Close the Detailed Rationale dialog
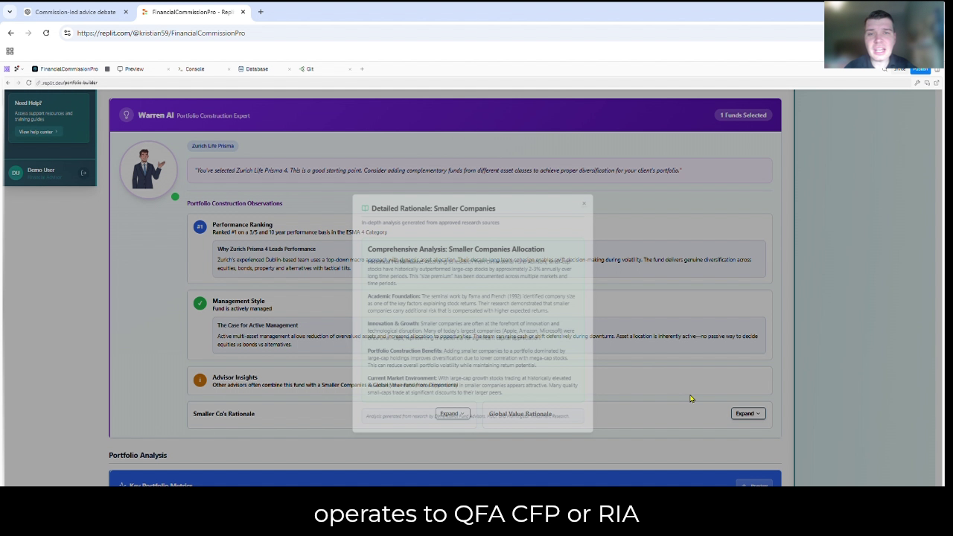The width and height of the screenshot is (953, 536). click(x=584, y=203)
